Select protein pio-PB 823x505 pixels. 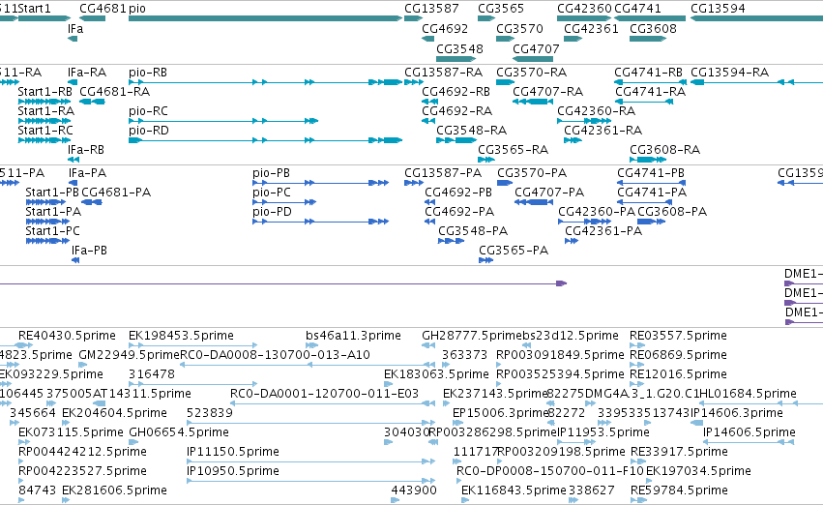pyautogui.click(x=320, y=183)
